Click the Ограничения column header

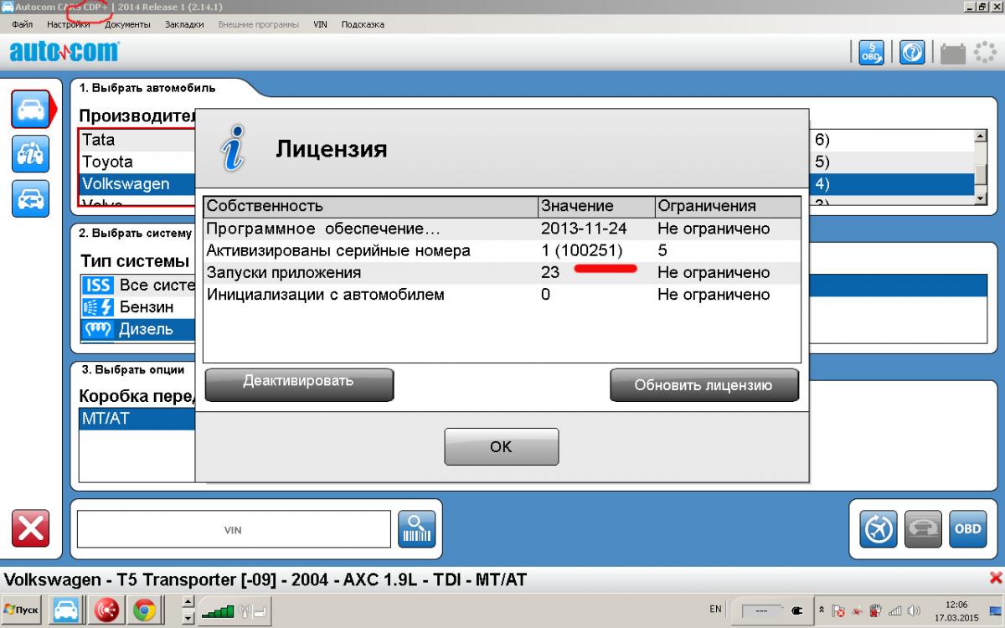pyautogui.click(x=727, y=206)
